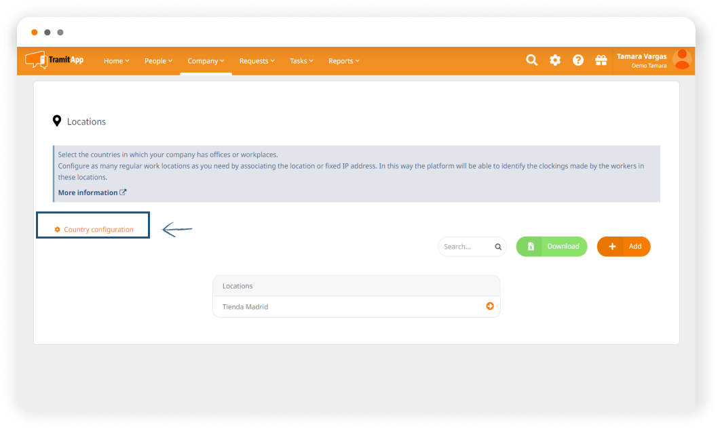Click the green Download button
The width and height of the screenshot is (720, 429).
(552, 247)
